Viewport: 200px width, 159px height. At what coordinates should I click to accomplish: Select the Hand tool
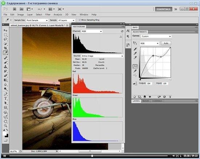click(x=5, y=121)
